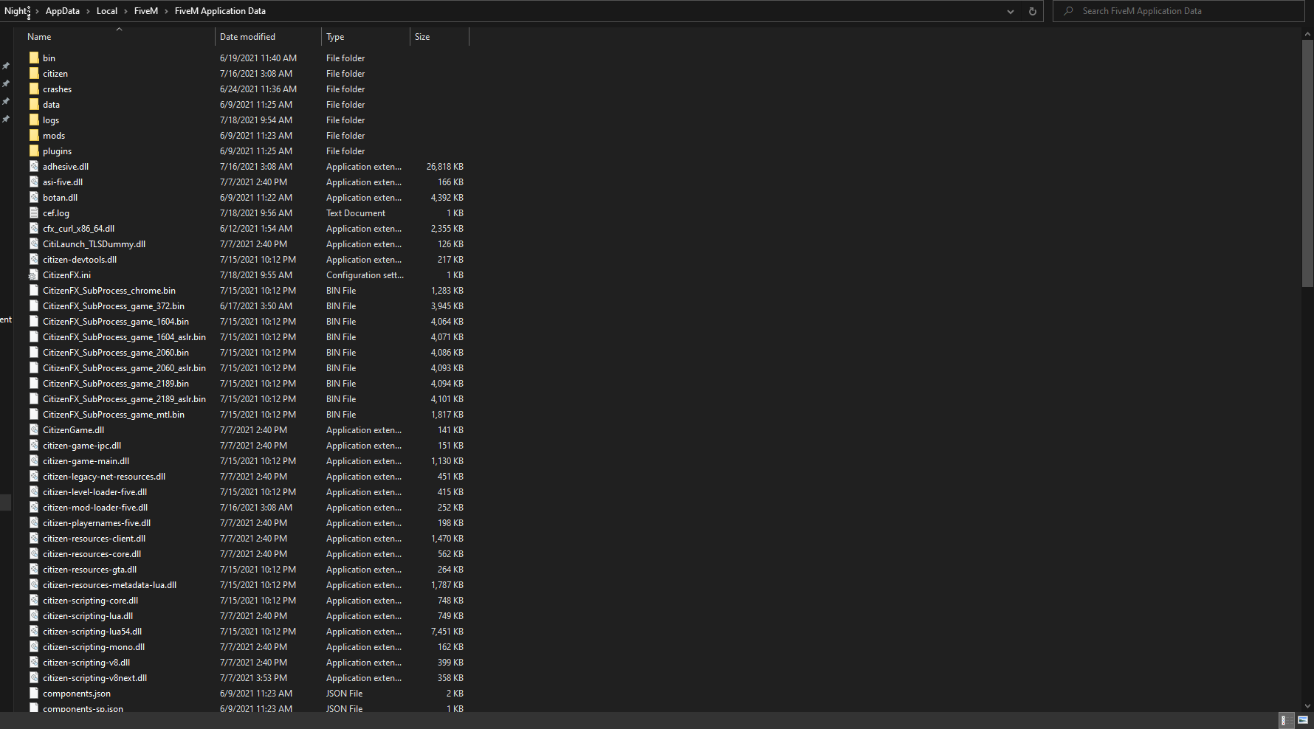Navigate to Local in breadcrumb
Screen dimensions: 1314x729
coord(107,11)
